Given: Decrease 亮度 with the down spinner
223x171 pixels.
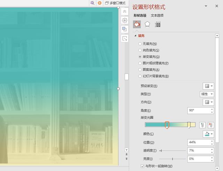Looking at the screenshot, I should (212, 161).
